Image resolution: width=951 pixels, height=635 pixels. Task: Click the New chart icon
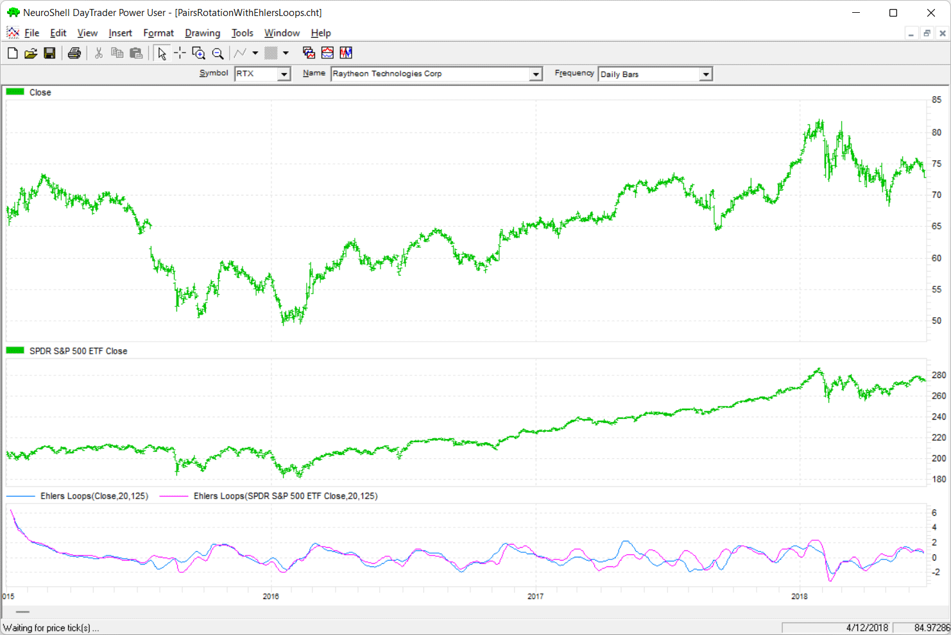pos(12,53)
